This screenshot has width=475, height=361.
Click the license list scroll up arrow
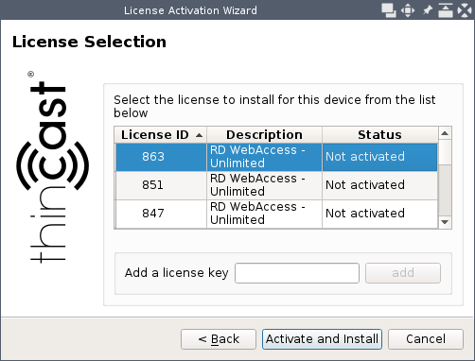click(x=445, y=133)
